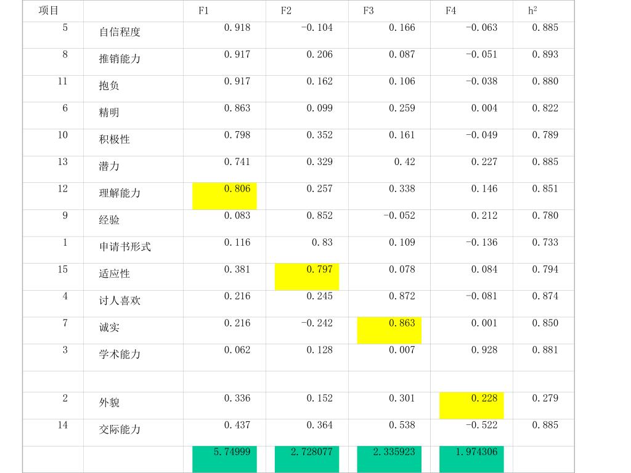Select the 0.206 value in 推销能力 row
The height and width of the screenshot is (473, 631).
320,55
